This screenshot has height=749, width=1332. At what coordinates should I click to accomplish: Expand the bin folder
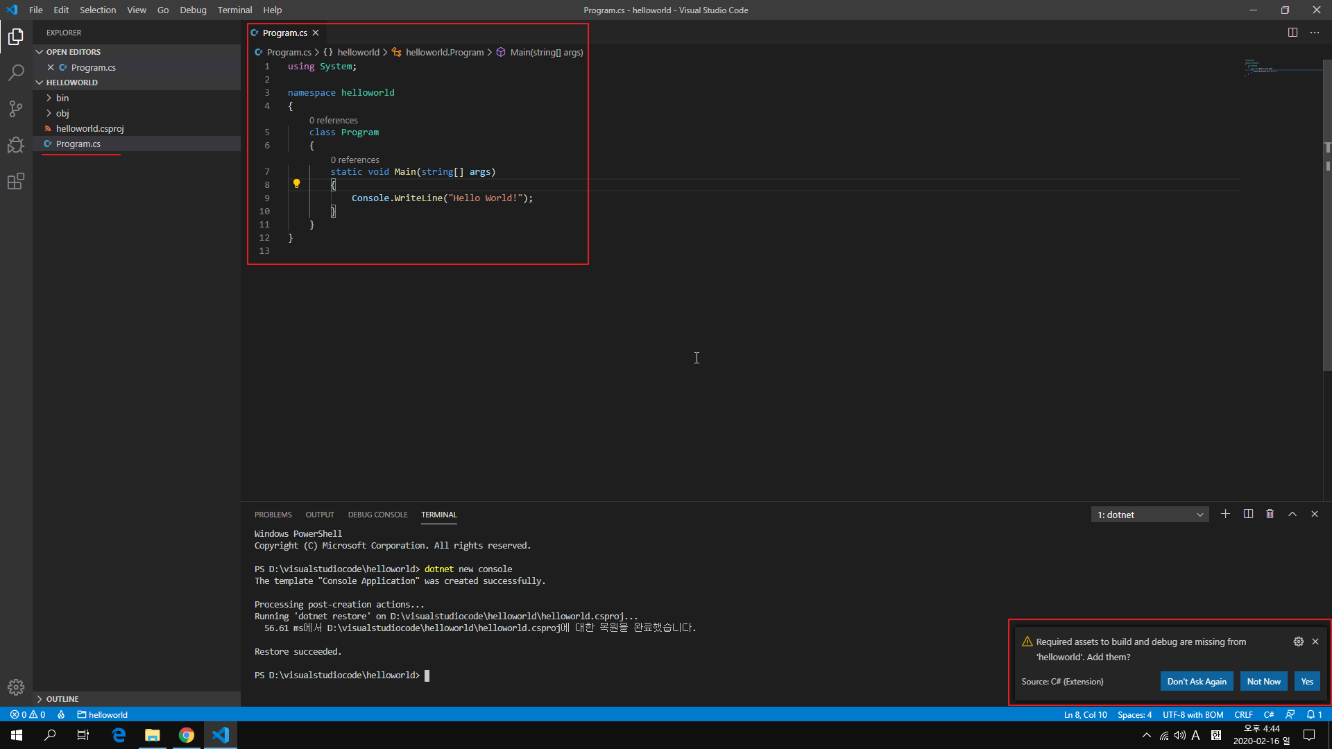coord(62,98)
